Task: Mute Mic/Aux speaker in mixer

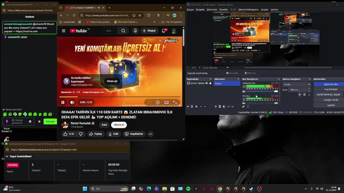Action: (x=244, y=103)
